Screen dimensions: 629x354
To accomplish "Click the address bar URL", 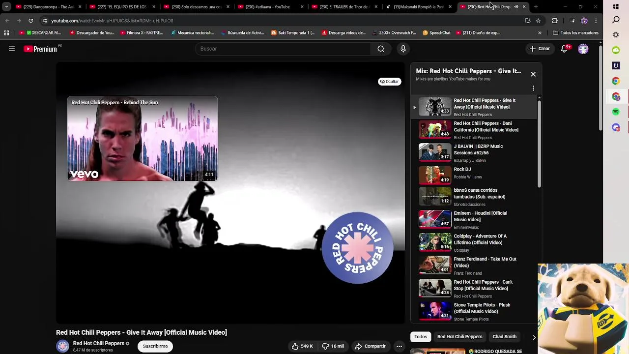I will click(112, 21).
